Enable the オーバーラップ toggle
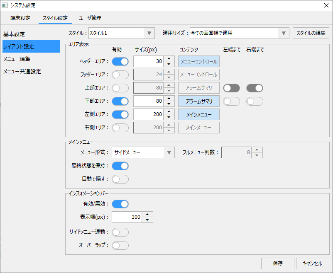Viewport: 333px width, 273px height. (120, 246)
